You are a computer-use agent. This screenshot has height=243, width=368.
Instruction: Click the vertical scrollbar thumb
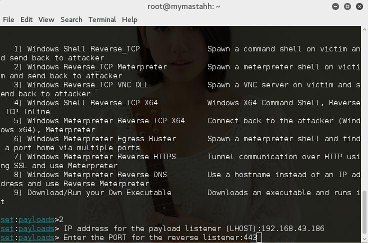(x=364, y=212)
